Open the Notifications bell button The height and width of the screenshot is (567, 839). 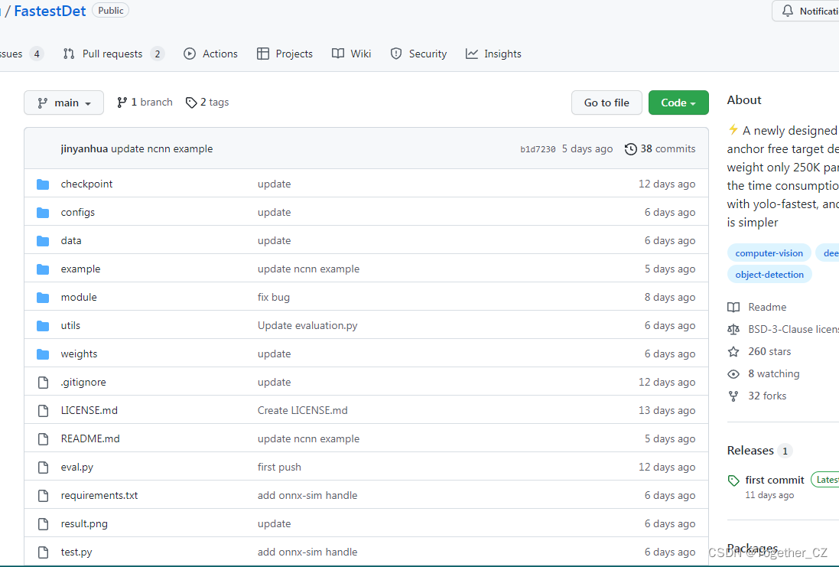tap(806, 11)
